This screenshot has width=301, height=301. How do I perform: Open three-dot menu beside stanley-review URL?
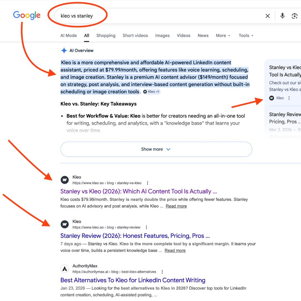tap(147, 227)
